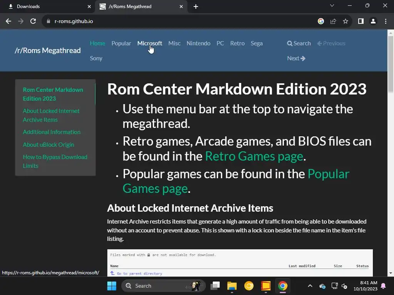Click the muted volume tray icon

pyautogui.click(x=344, y=286)
